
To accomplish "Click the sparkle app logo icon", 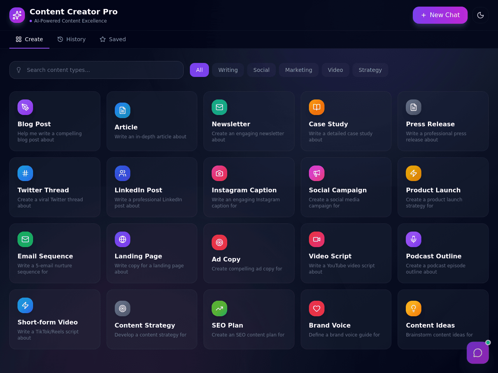I will 17,15.
